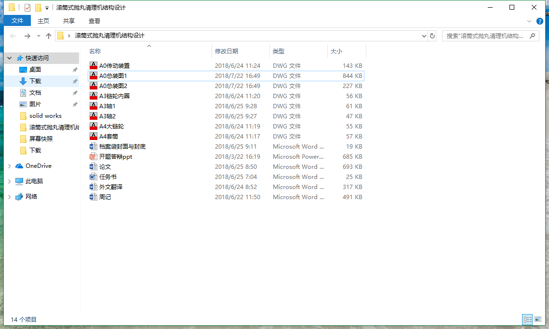Click the search magnifier icon

click(x=532, y=36)
